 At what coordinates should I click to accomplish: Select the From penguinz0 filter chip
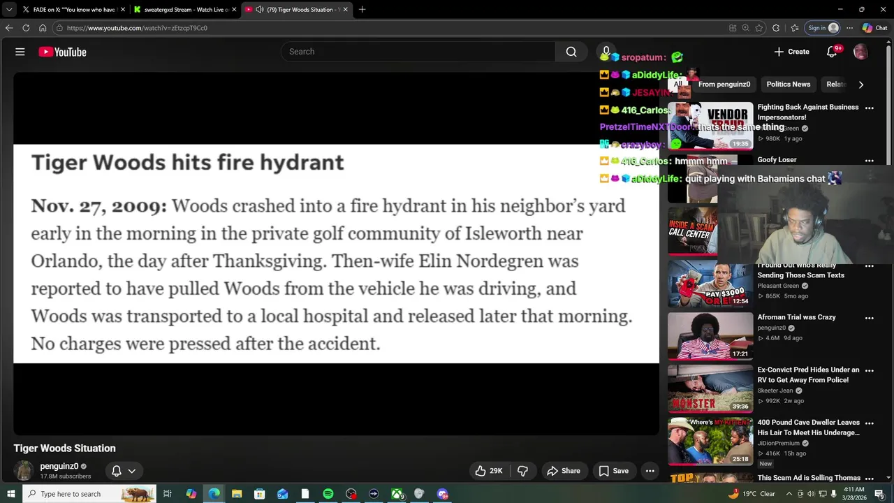point(724,85)
